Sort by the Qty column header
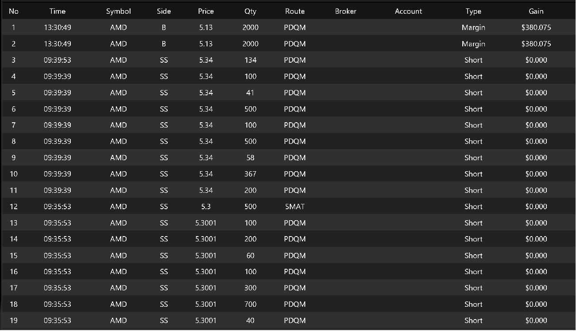The width and height of the screenshot is (576, 331). pos(250,11)
